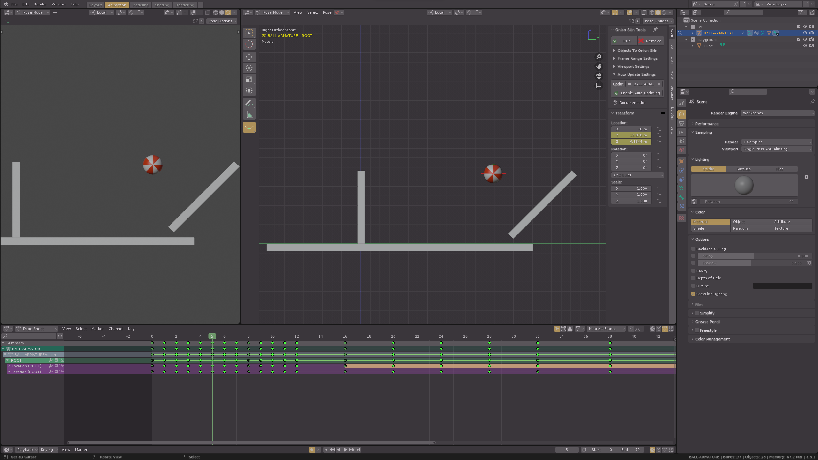The height and width of the screenshot is (460, 818).
Task: Open the Render menu
Action: pos(40,4)
